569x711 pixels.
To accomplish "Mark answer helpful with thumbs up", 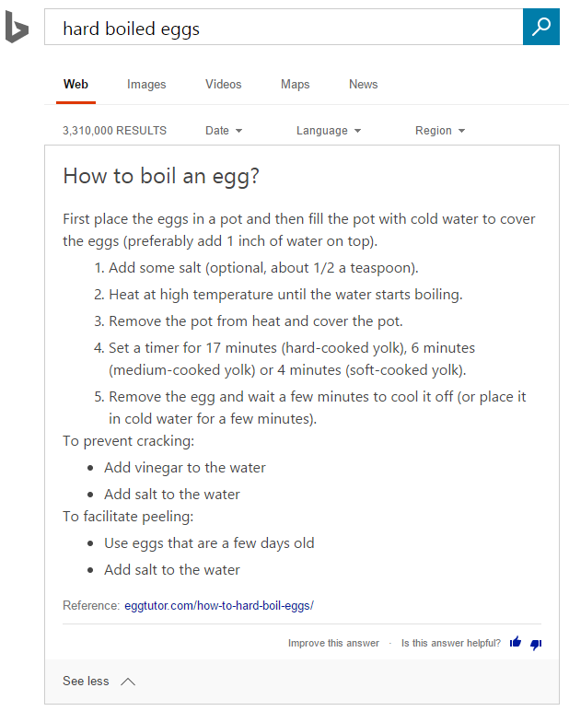I will [516, 643].
